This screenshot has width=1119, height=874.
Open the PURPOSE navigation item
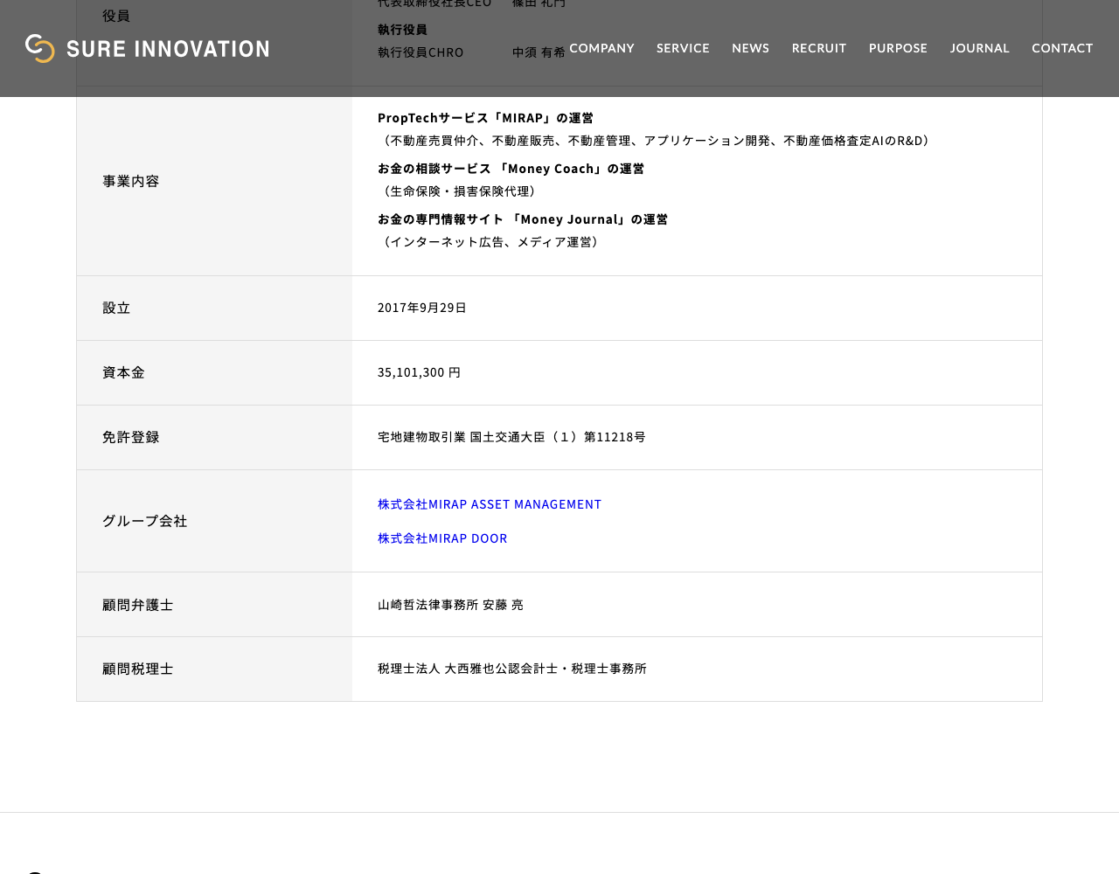(898, 48)
